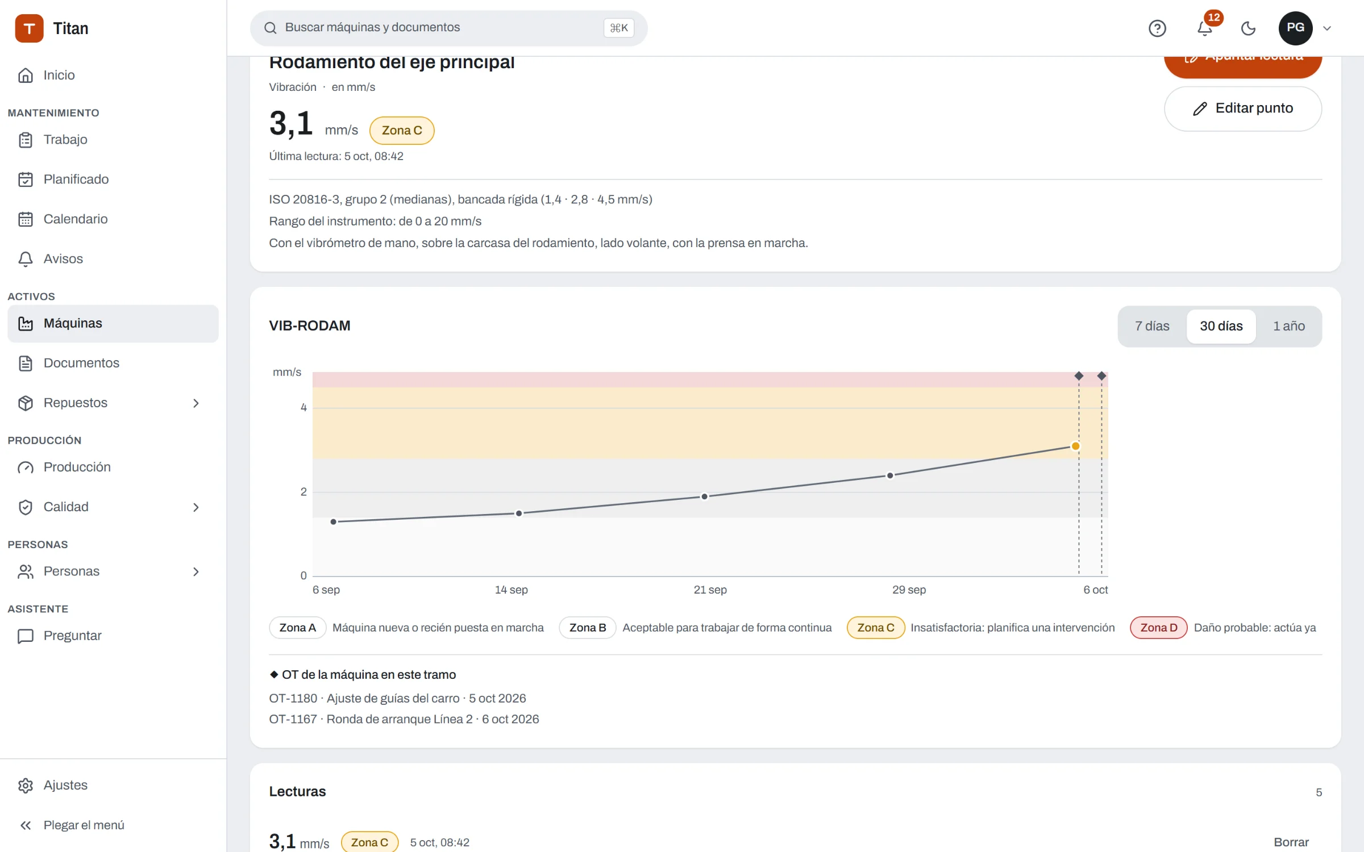The height and width of the screenshot is (852, 1364).
Task: Open Producción in sidebar
Action: point(113,467)
